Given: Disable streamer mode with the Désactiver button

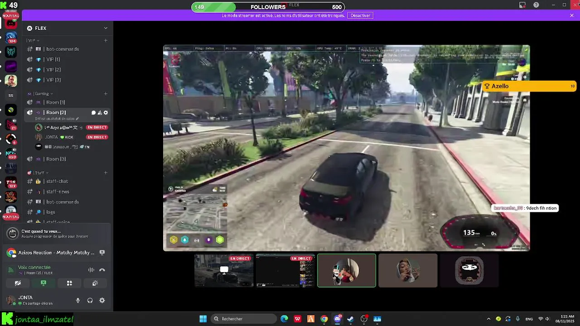Looking at the screenshot, I should click(x=360, y=15).
